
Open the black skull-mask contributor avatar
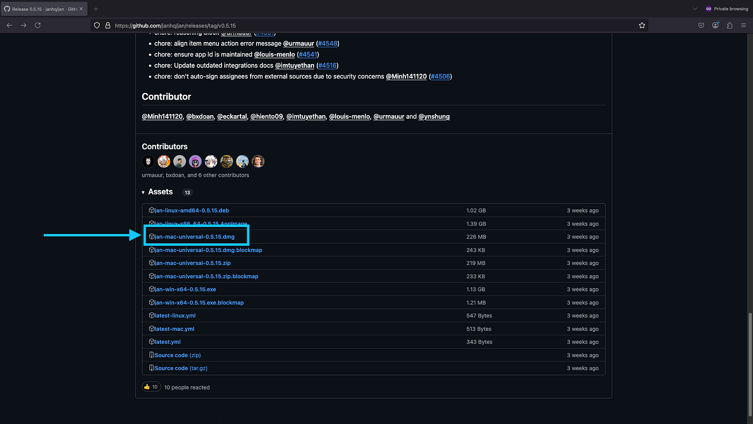[148, 161]
